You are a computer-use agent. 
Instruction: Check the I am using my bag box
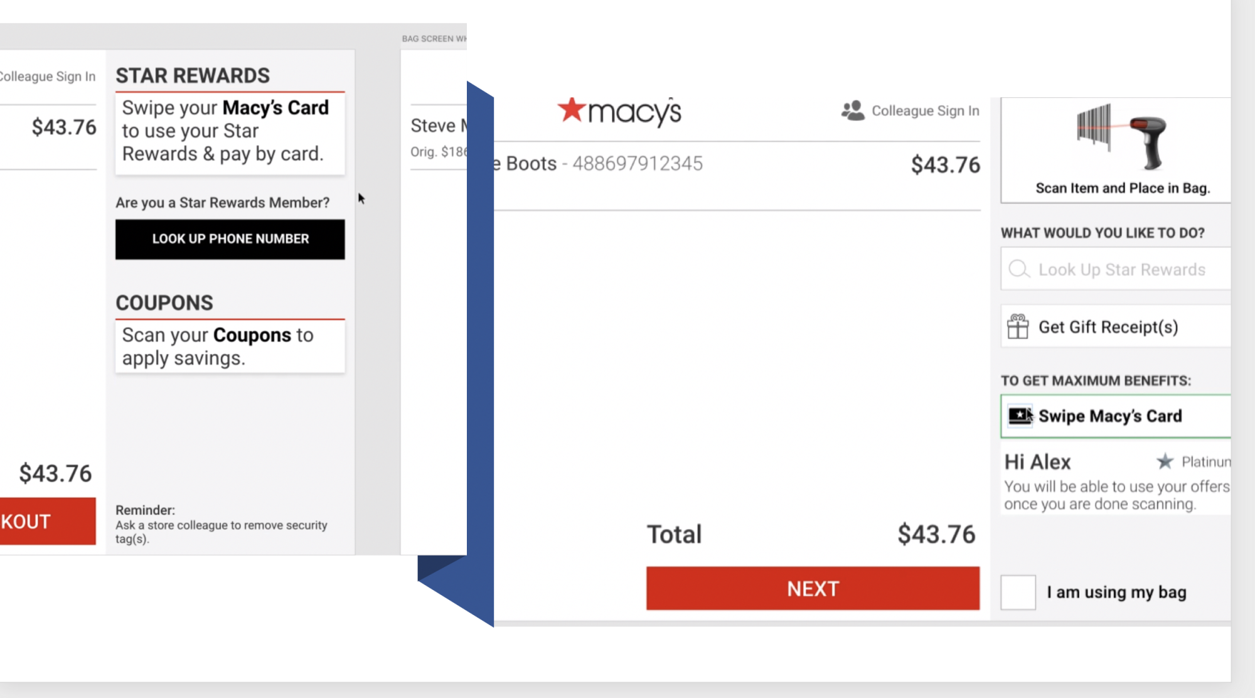click(1018, 592)
